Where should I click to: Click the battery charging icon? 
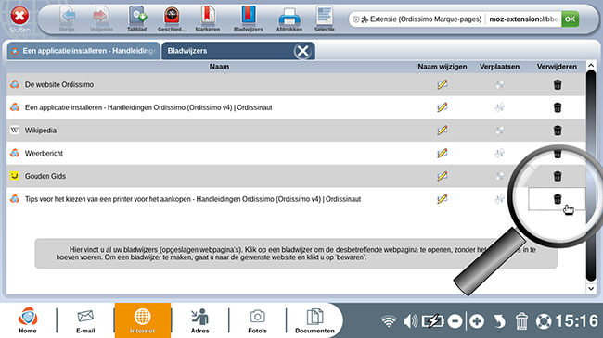coord(432,321)
